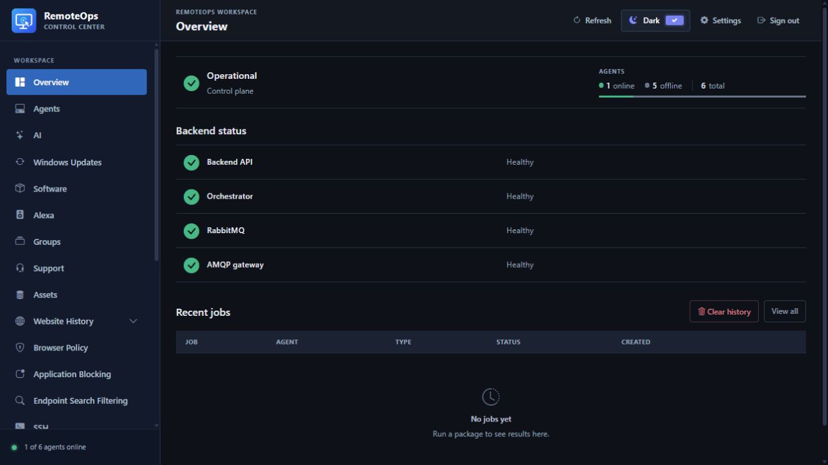Click the Website History globe icon
The height and width of the screenshot is (465, 828).
coord(20,321)
